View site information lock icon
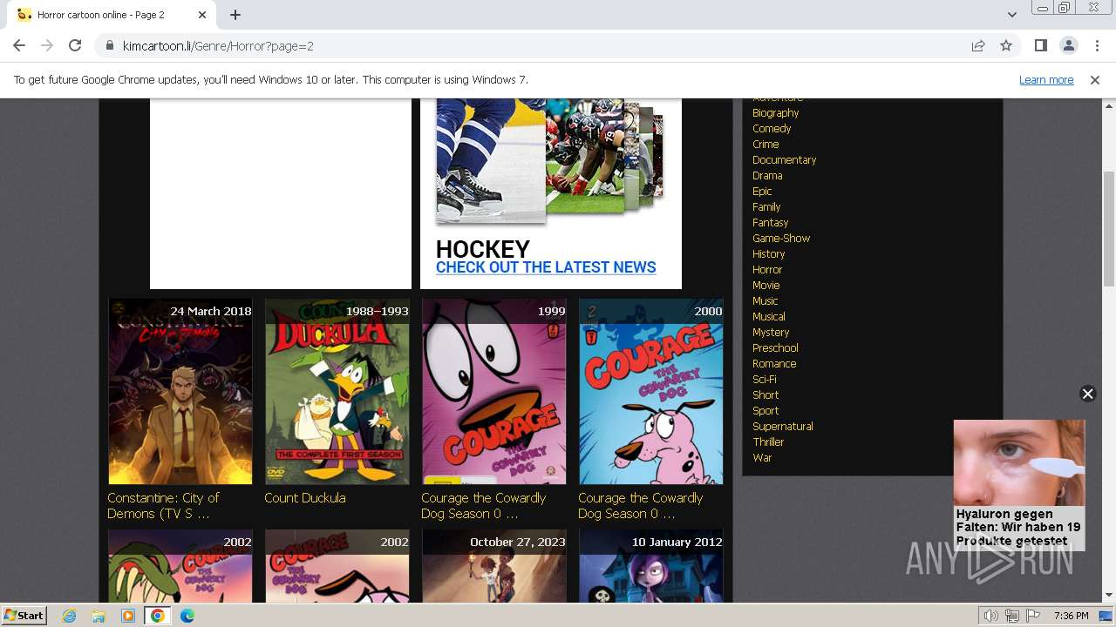The width and height of the screenshot is (1116, 627). (x=110, y=45)
